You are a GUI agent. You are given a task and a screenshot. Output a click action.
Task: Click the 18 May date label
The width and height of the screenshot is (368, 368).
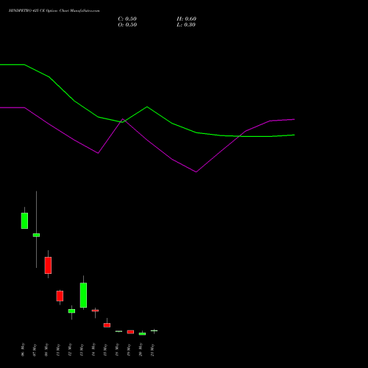pos(117,350)
